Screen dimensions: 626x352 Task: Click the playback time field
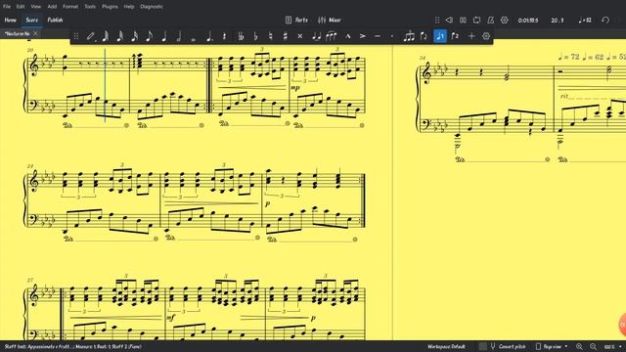click(528, 20)
